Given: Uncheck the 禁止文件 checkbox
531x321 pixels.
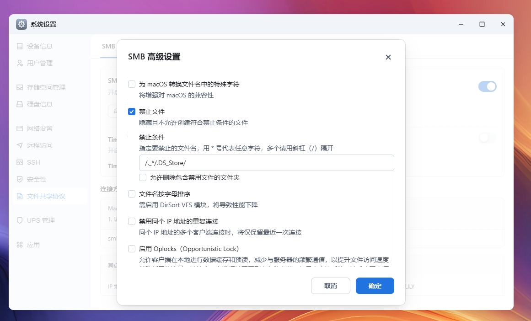Looking at the screenshot, I should (x=132, y=112).
